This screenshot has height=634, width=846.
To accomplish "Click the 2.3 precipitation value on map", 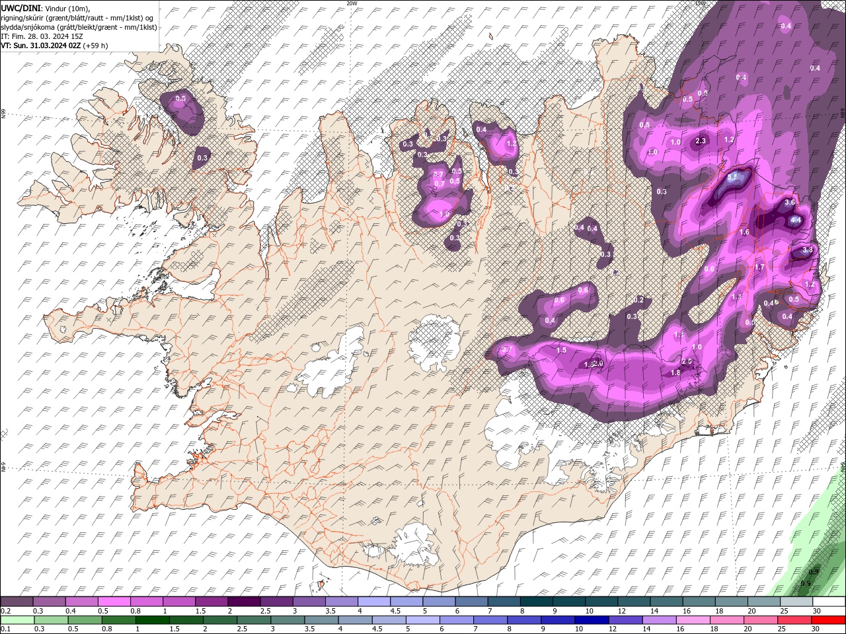I will (701, 141).
